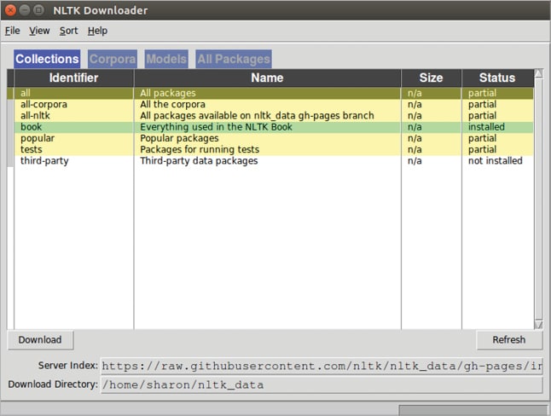Click 'Third-party data packages' cell

tap(199, 160)
